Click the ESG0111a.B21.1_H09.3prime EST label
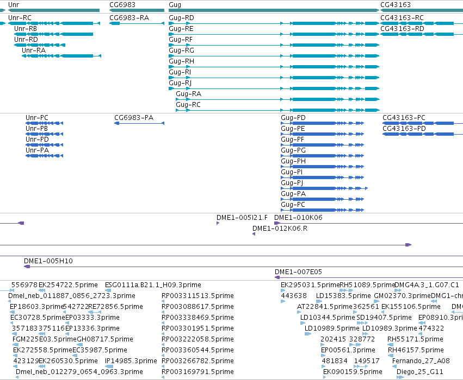463x380 pixels. [x=153, y=285]
